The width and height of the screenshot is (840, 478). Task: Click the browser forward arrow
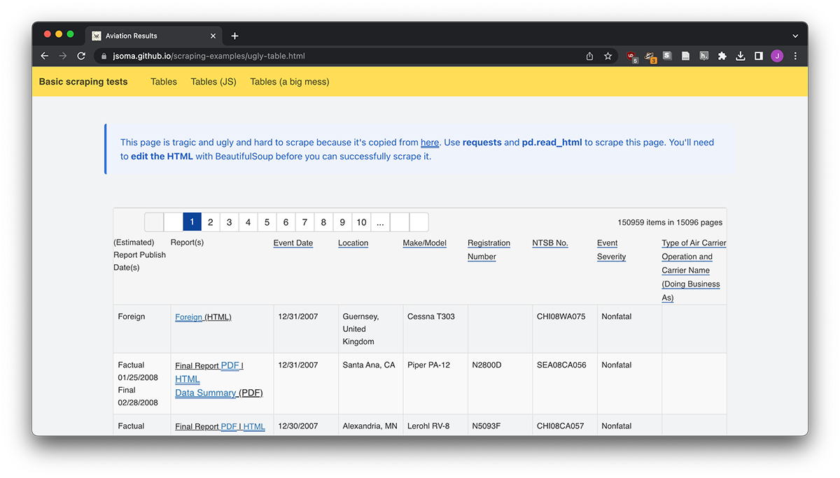click(63, 56)
